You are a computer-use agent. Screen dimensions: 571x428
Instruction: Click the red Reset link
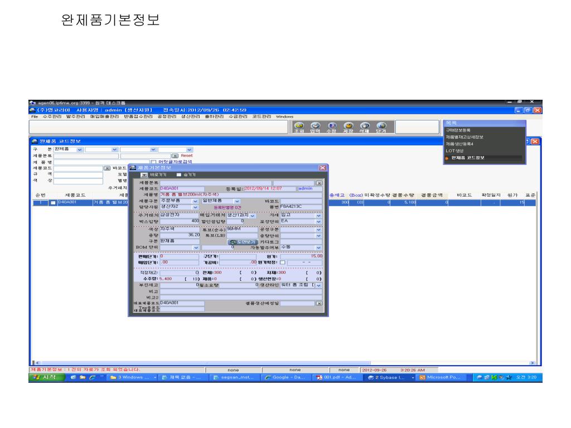click(186, 155)
